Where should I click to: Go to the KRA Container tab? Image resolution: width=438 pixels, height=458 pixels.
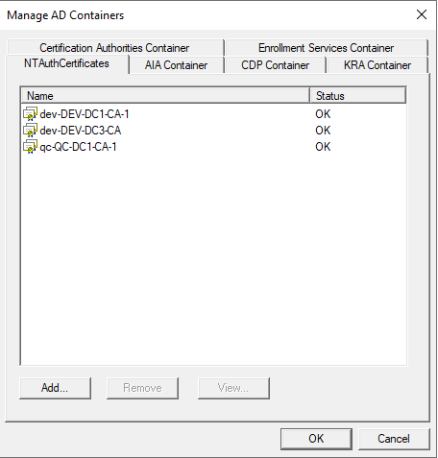[x=377, y=65]
